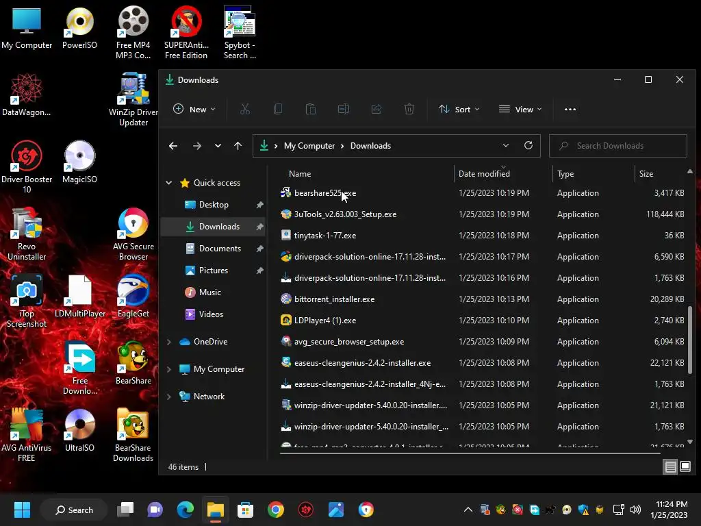Image resolution: width=701 pixels, height=526 pixels.
Task: Open Free MP4 MP3 Converter desktop icon
Action: (x=133, y=33)
